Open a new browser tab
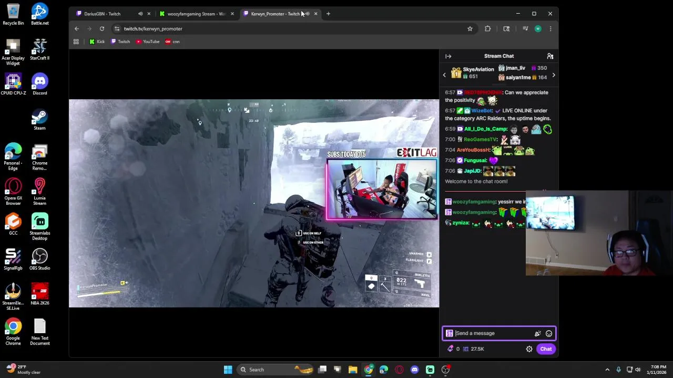673x378 pixels. click(328, 14)
